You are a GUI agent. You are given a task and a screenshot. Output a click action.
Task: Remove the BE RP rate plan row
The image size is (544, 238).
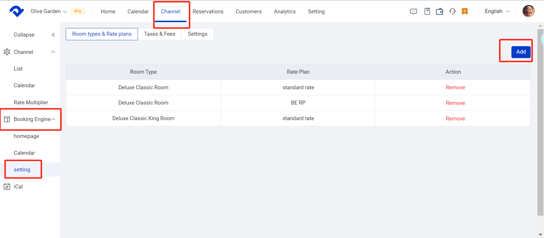point(455,103)
